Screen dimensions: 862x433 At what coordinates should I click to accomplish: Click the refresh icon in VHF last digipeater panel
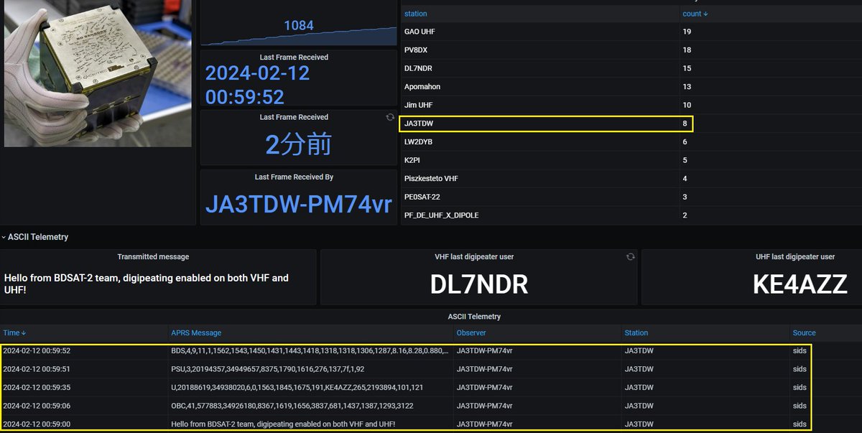point(631,256)
